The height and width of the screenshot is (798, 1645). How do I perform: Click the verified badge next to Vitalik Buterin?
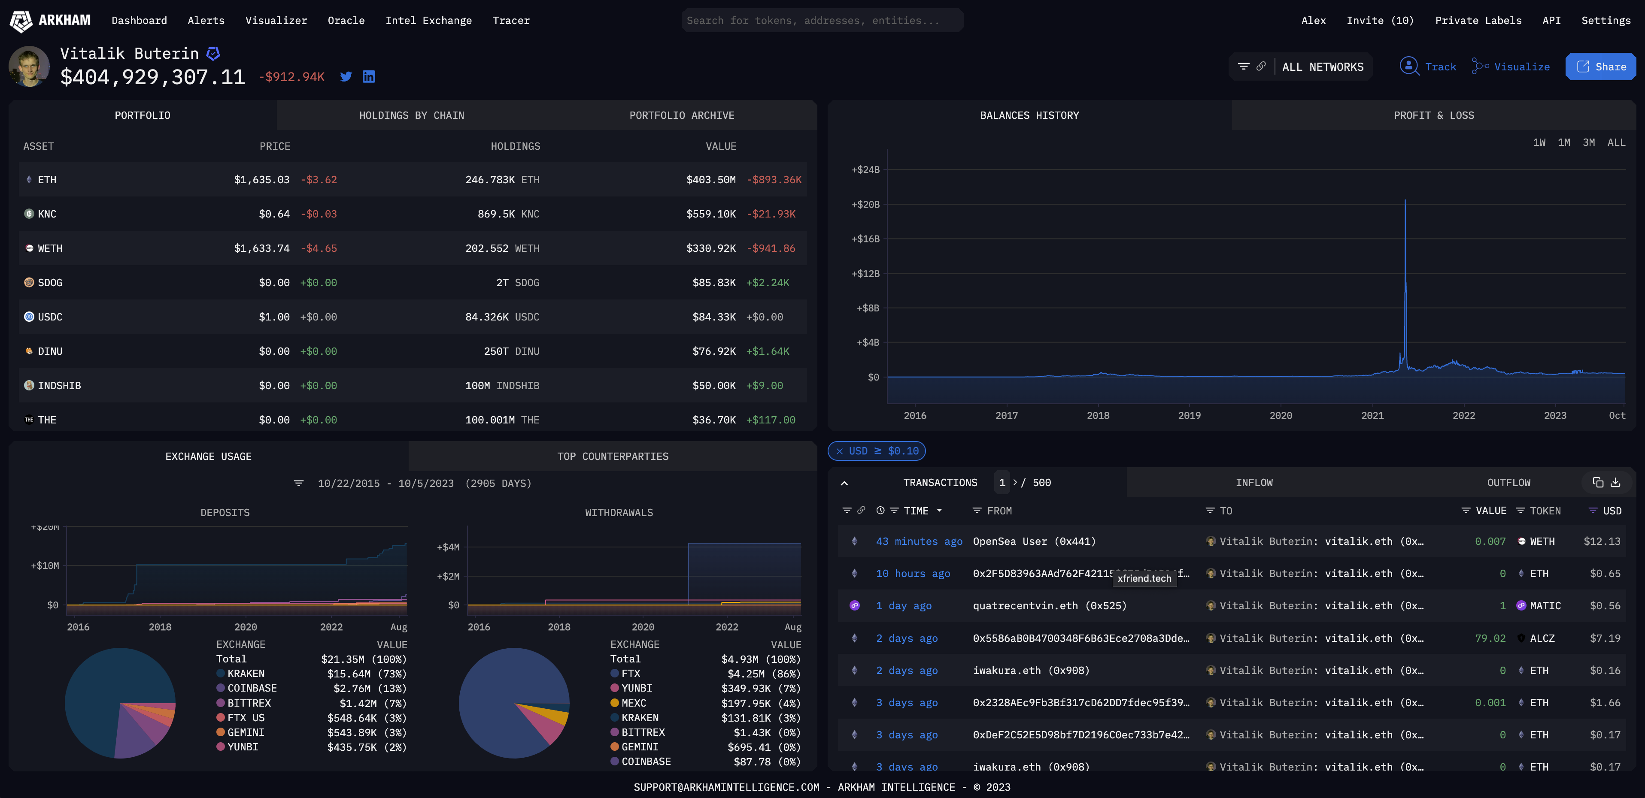point(213,54)
